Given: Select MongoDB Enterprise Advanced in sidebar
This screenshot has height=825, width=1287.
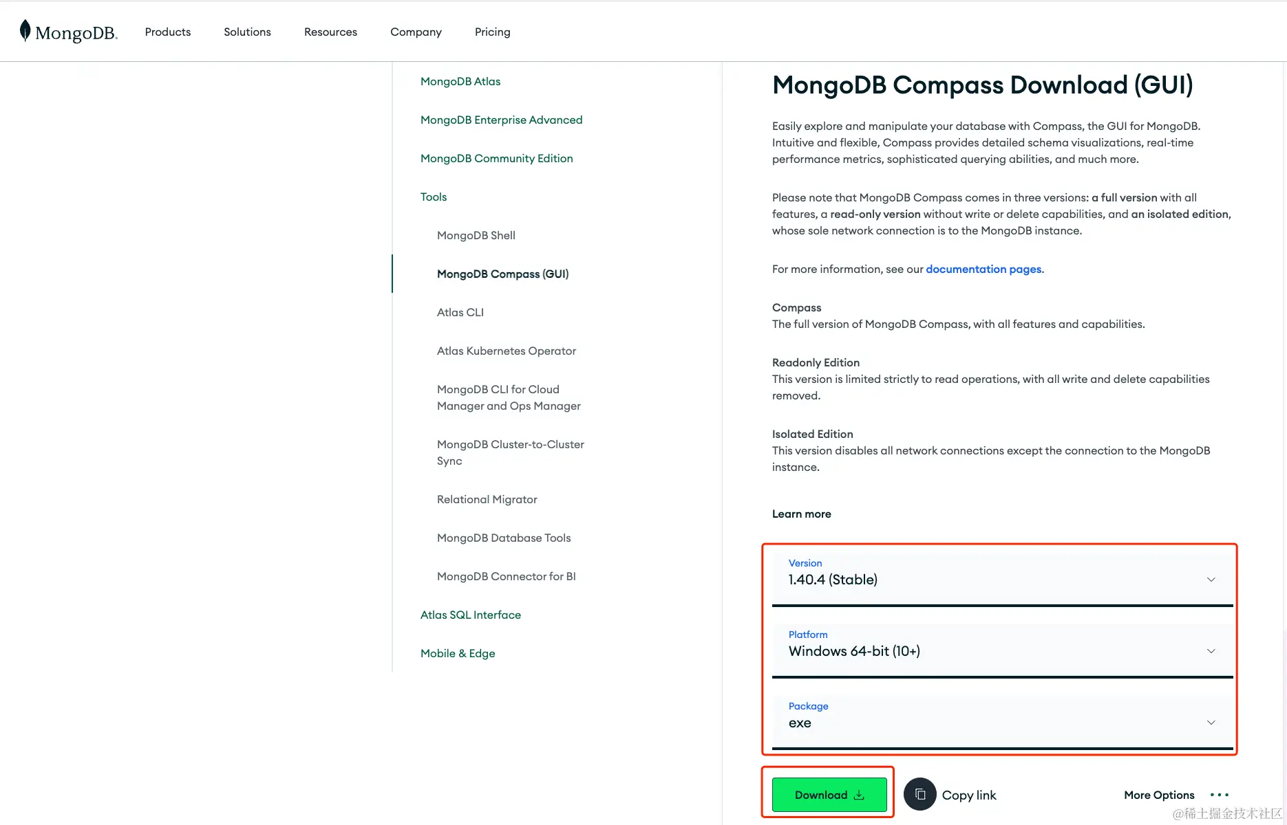Looking at the screenshot, I should coord(501,120).
